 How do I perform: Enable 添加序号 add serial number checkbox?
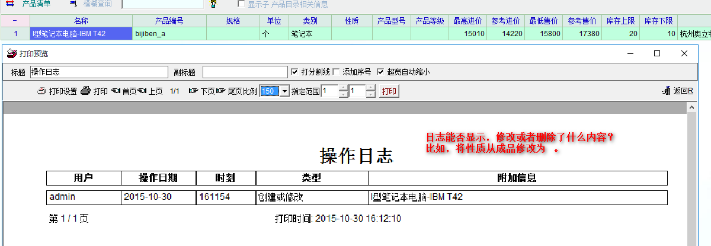click(x=336, y=72)
